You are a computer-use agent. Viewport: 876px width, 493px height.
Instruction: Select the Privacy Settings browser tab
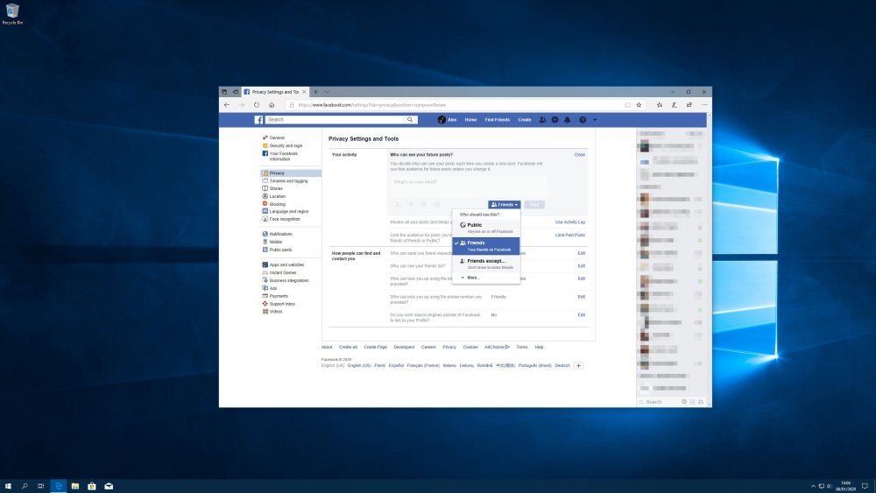[x=275, y=92]
